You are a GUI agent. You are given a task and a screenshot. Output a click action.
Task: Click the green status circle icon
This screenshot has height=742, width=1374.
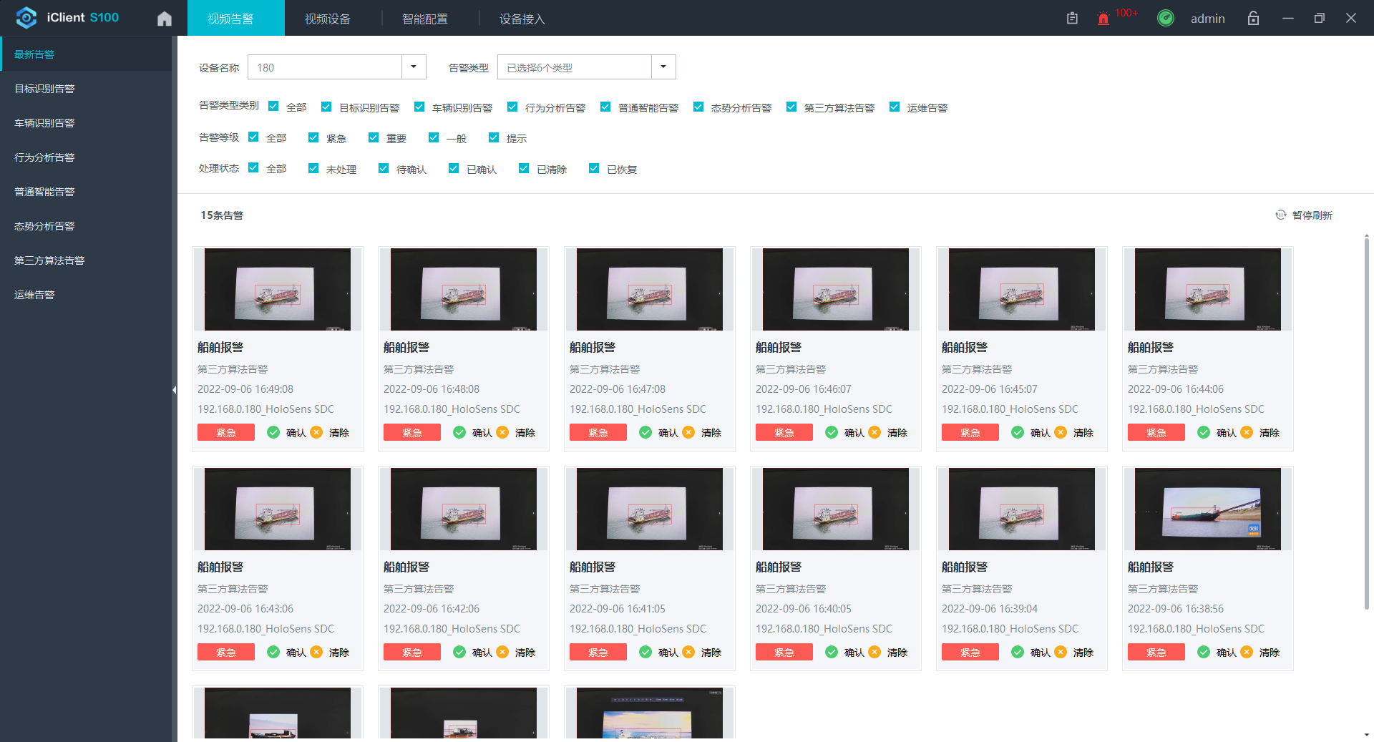(1165, 19)
